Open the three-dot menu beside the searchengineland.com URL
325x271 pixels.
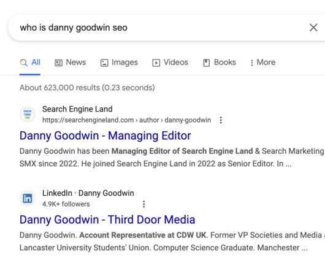pos(221,120)
